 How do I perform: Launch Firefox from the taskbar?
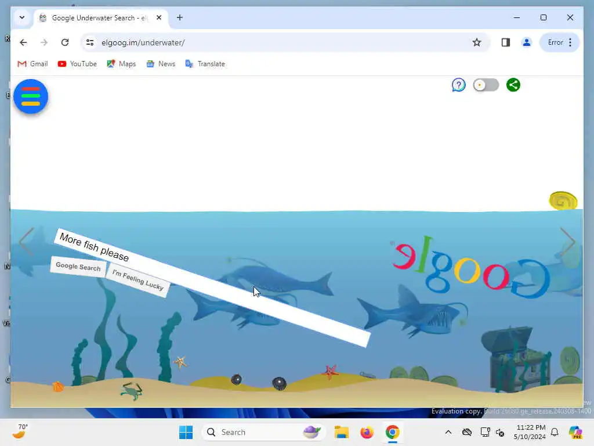pos(367,432)
